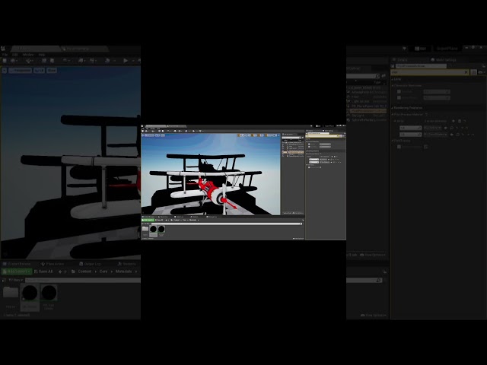Click Materials breadcrumb in large background content browser
This screenshot has width=487, height=365.
123,271
